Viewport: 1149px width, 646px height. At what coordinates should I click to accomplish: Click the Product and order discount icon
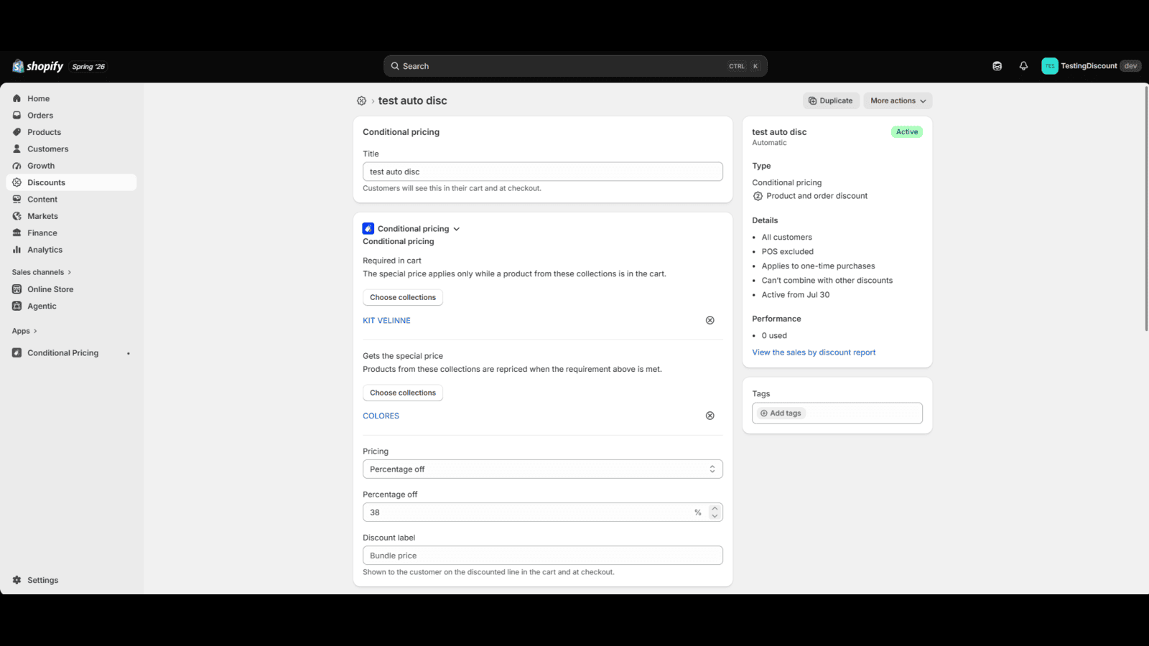coord(758,196)
